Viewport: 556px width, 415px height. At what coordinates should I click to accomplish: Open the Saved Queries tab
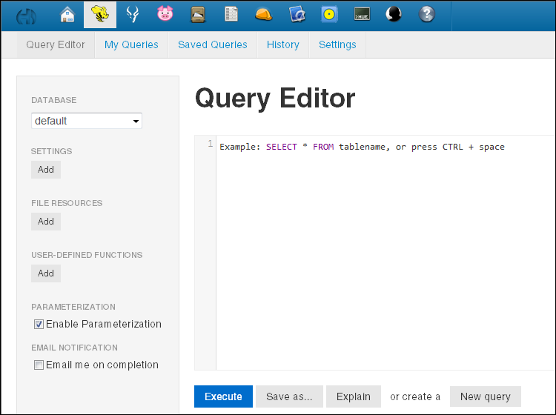[213, 44]
